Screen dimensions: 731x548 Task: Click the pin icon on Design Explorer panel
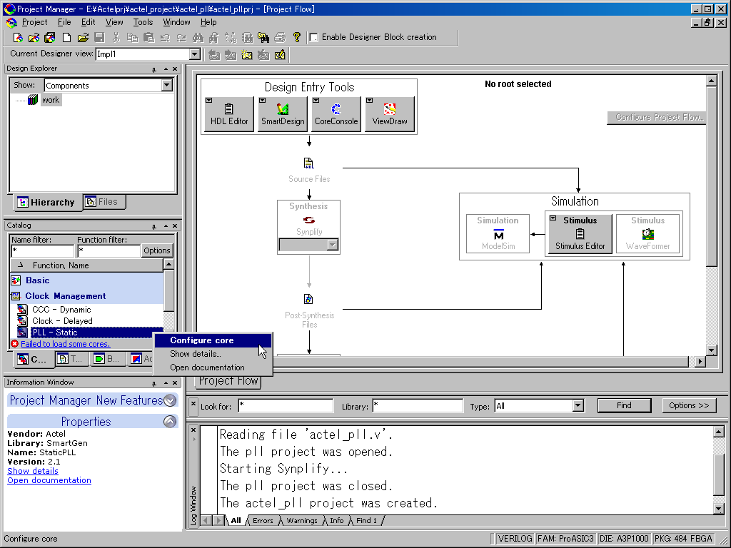click(154, 69)
